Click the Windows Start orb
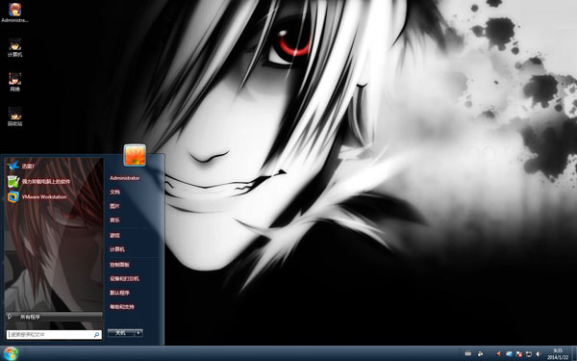This screenshot has height=361, width=577. coord(11,353)
